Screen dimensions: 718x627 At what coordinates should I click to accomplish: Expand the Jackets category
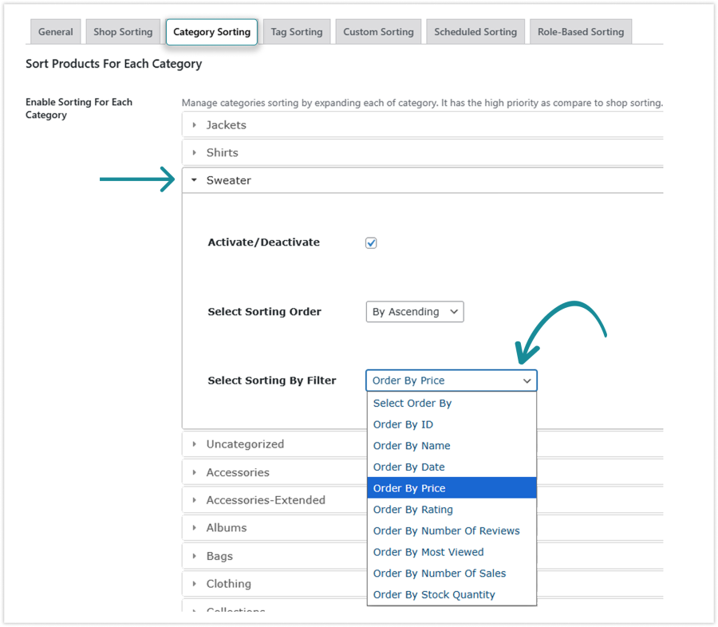(x=225, y=124)
